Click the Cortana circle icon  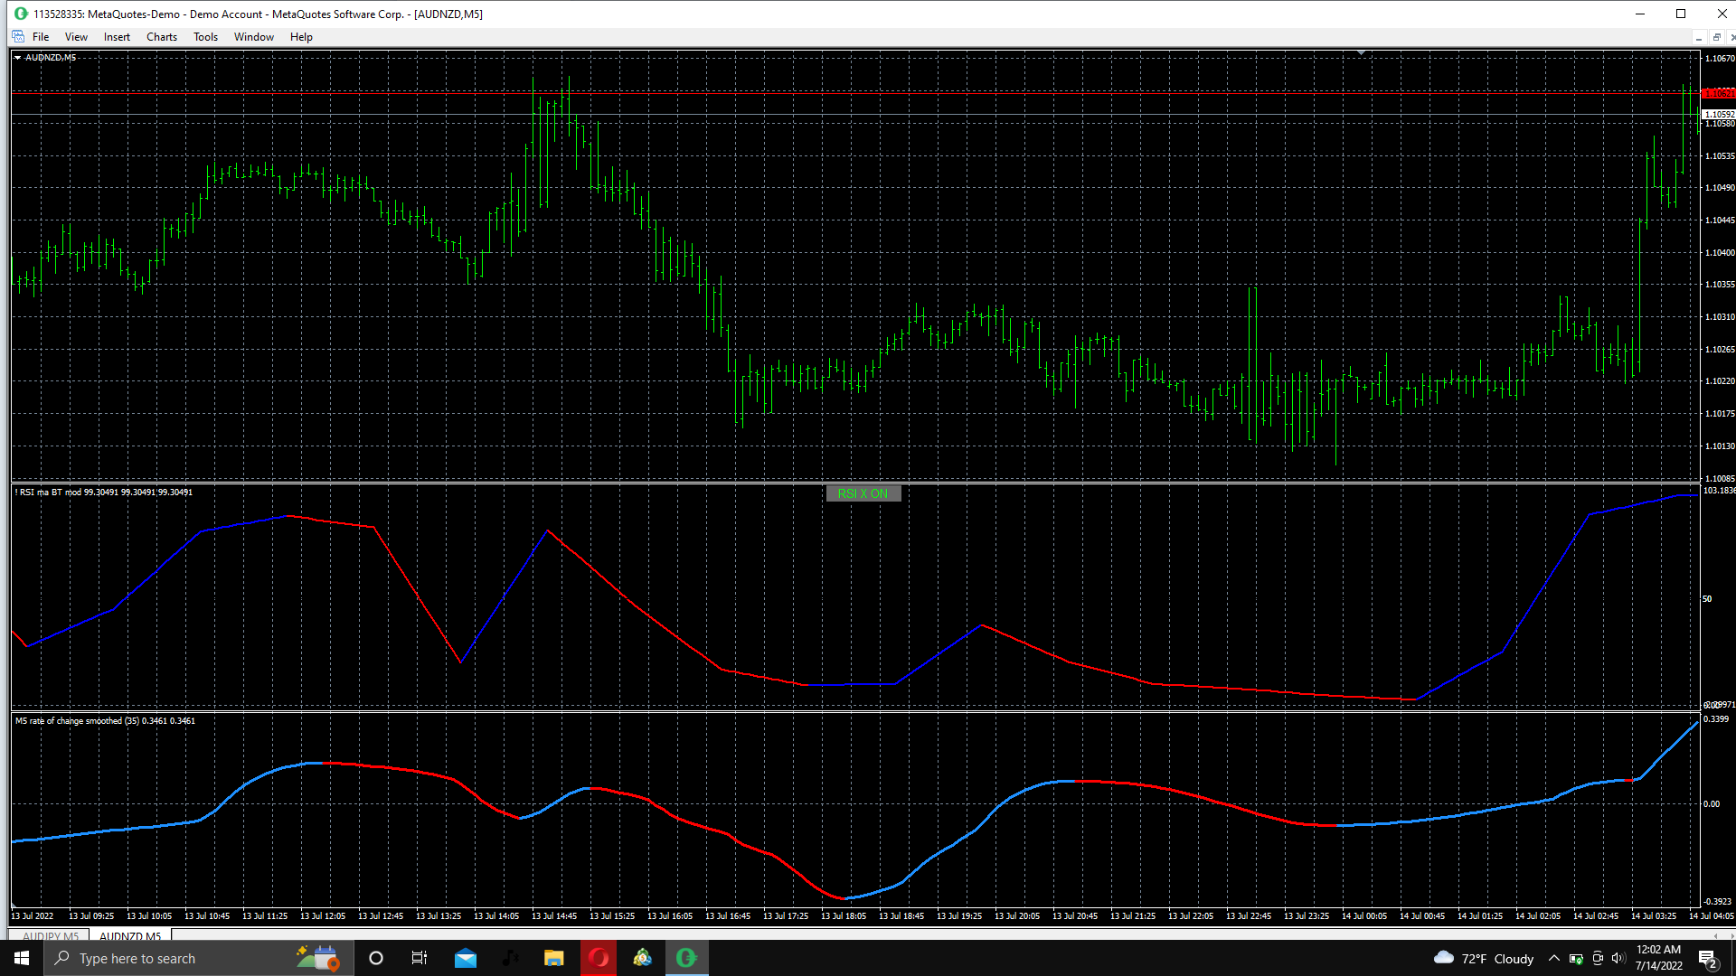pyautogui.click(x=376, y=958)
